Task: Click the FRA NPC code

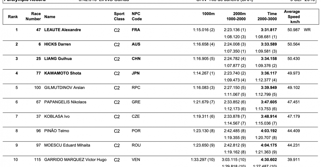Action: tap(136, 30)
